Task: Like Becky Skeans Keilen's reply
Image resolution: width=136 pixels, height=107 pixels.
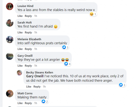Action: pos(29,86)
